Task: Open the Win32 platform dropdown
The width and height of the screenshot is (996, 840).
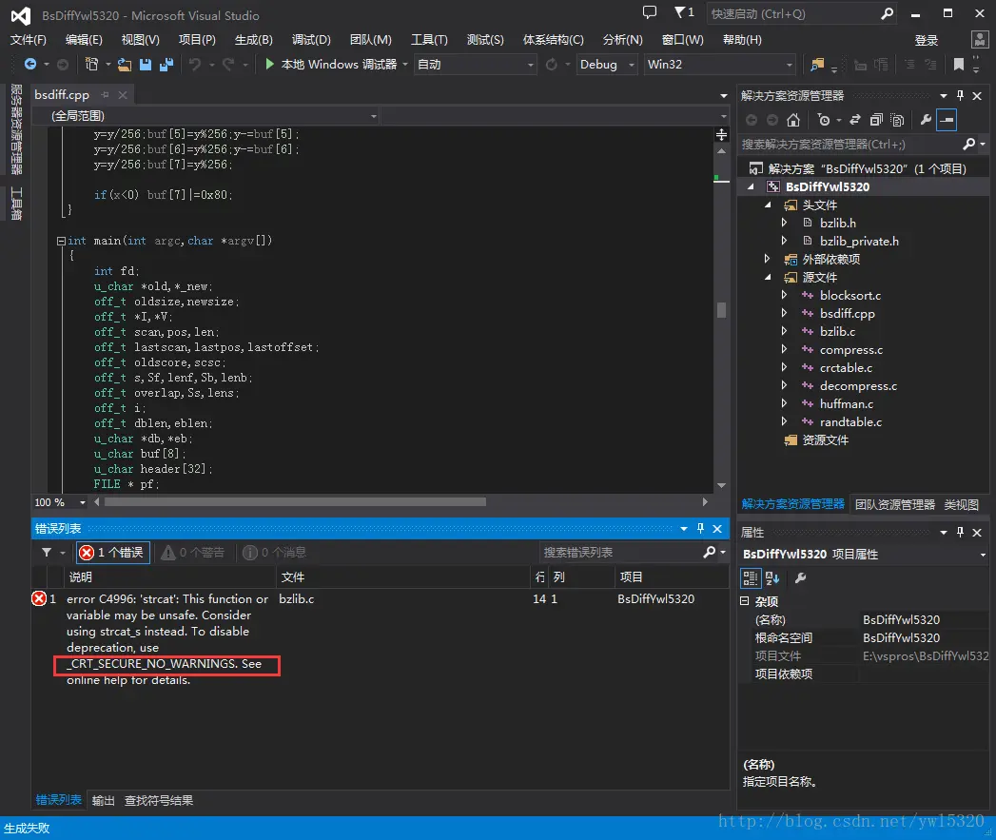Action: tap(720, 64)
